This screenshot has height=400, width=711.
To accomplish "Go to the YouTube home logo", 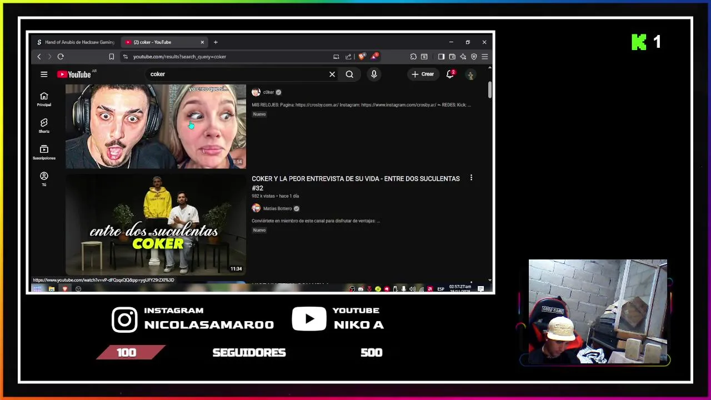I will pyautogui.click(x=74, y=74).
